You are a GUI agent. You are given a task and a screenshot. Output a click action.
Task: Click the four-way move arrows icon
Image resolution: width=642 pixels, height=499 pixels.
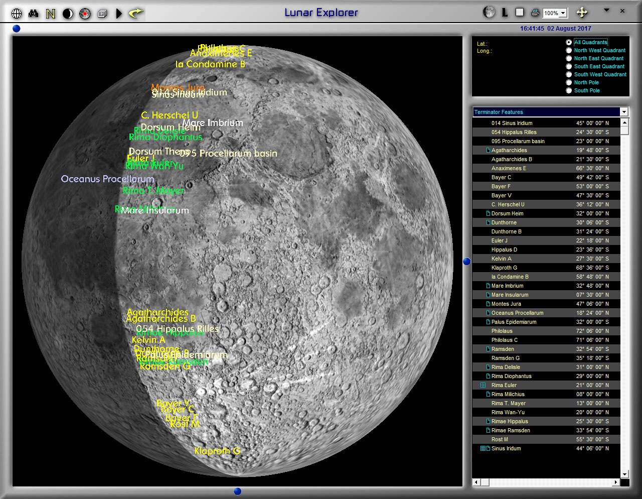(x=582, y=13)
